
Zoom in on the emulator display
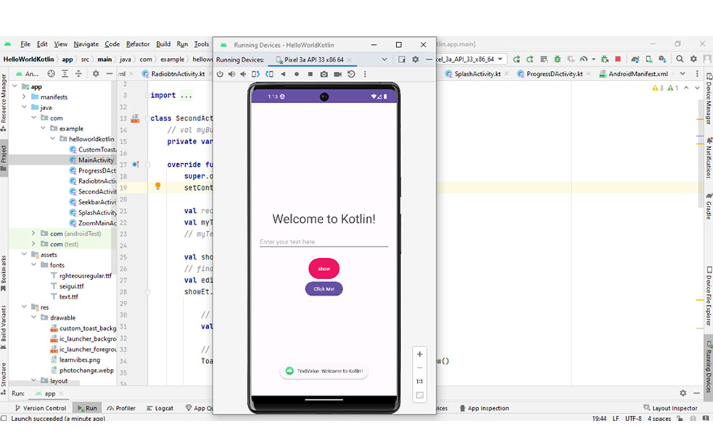tap(420, 354)
